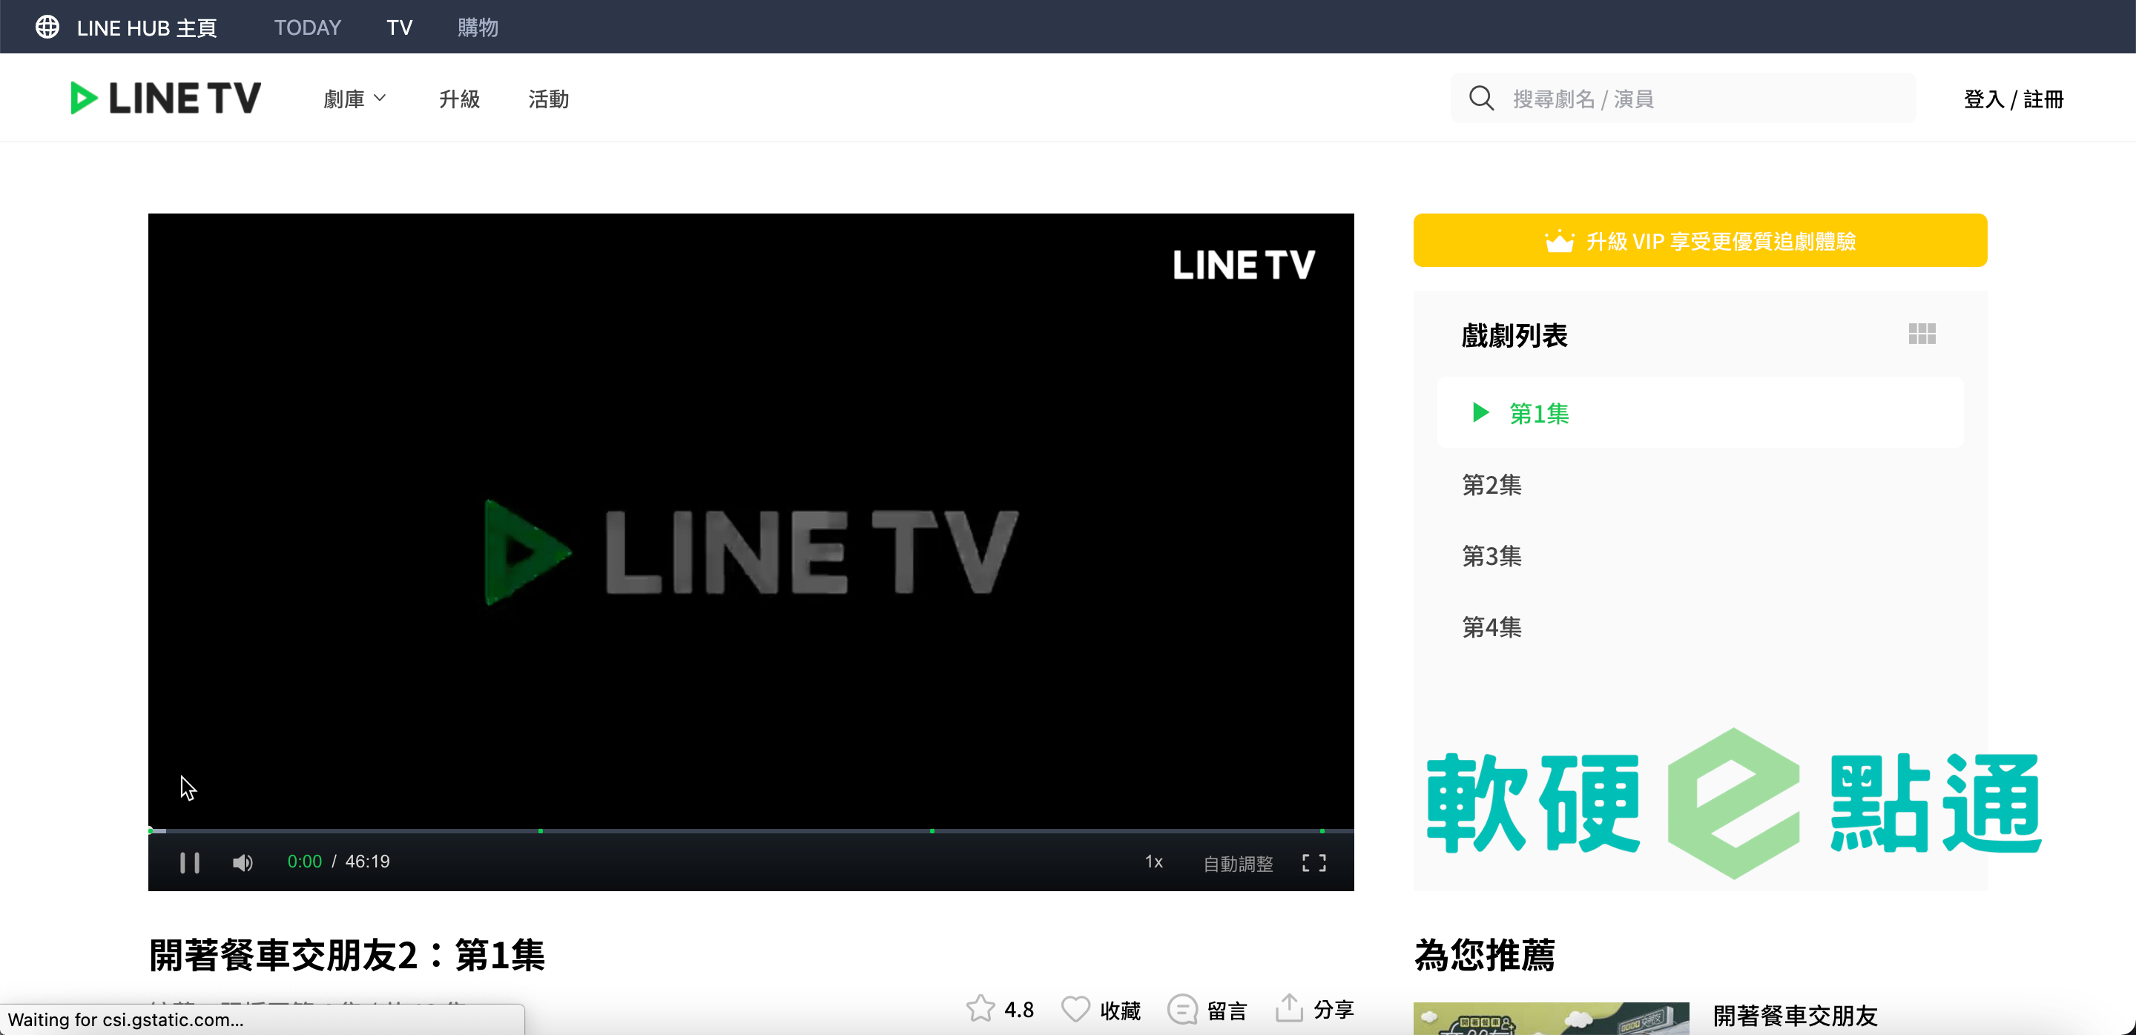Switch episode list to grid view
The image size is (2136, 1035).
coord(1921,334)
